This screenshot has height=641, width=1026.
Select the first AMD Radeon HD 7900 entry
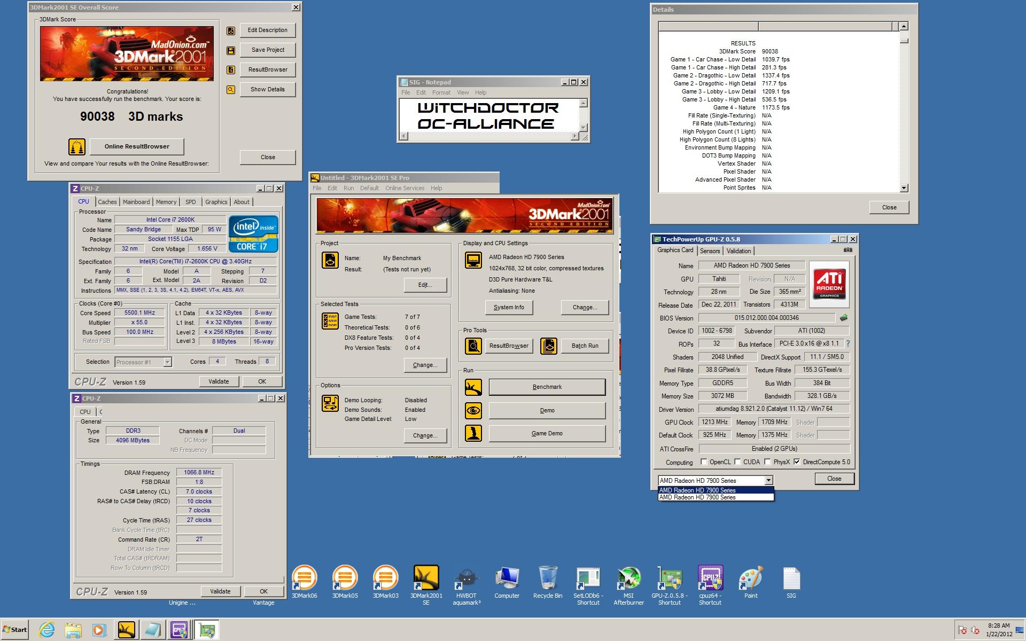pos(716,490)
